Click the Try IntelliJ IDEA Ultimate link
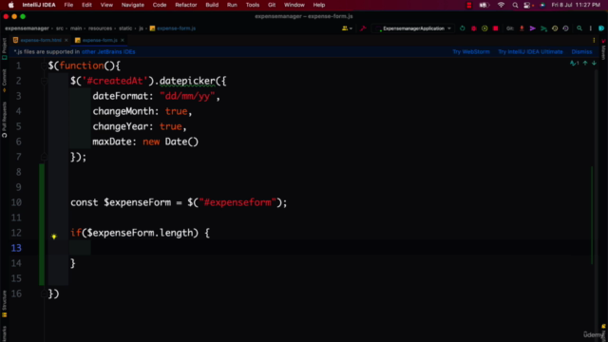The width and height of the screenshot is (608, 342). click(x=530, y=51)
